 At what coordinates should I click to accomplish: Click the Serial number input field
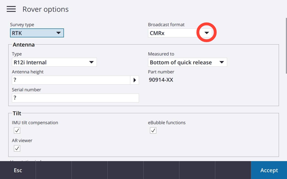[75, 98]
